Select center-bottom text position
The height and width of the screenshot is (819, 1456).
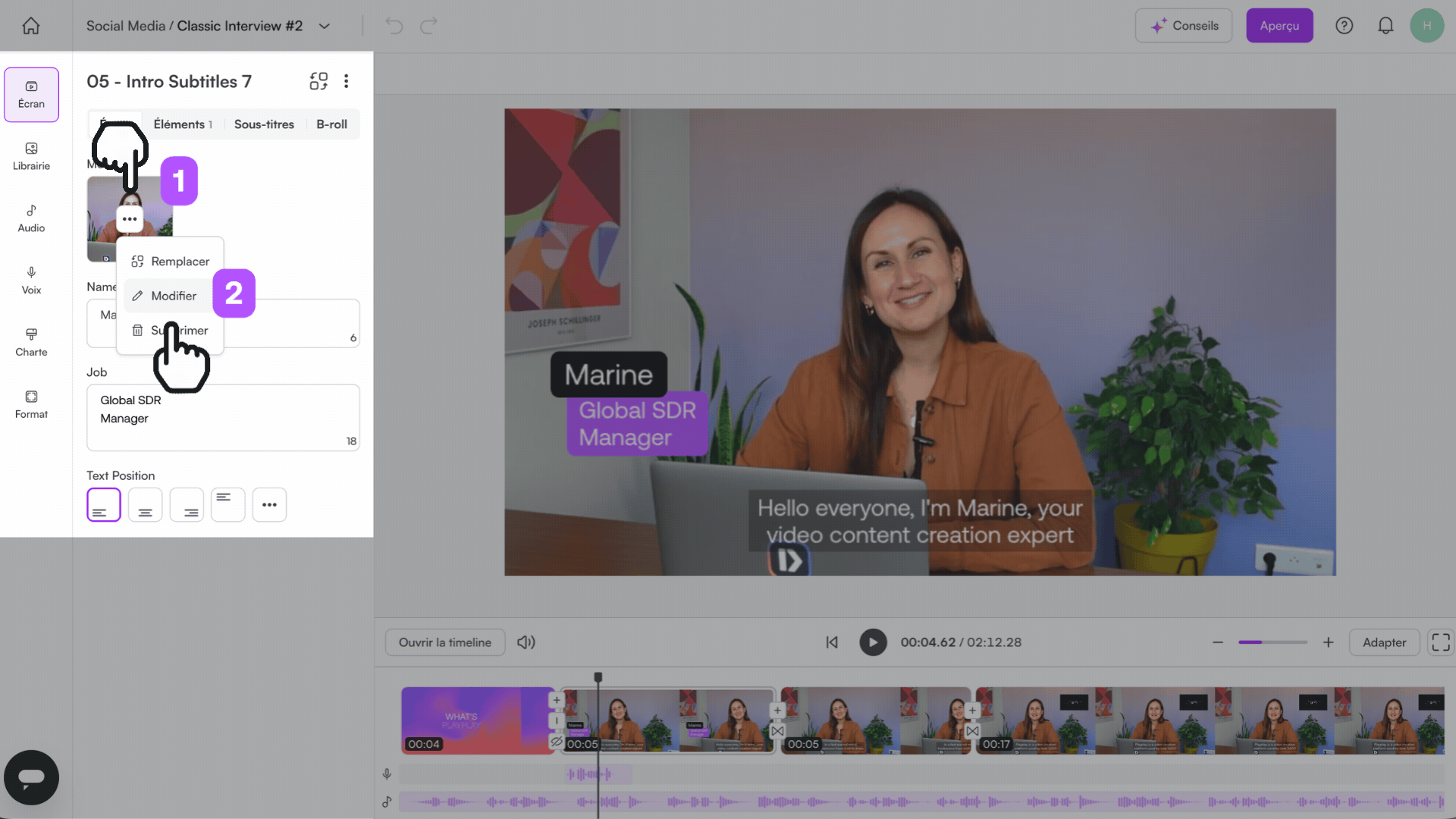pos(145,505)
